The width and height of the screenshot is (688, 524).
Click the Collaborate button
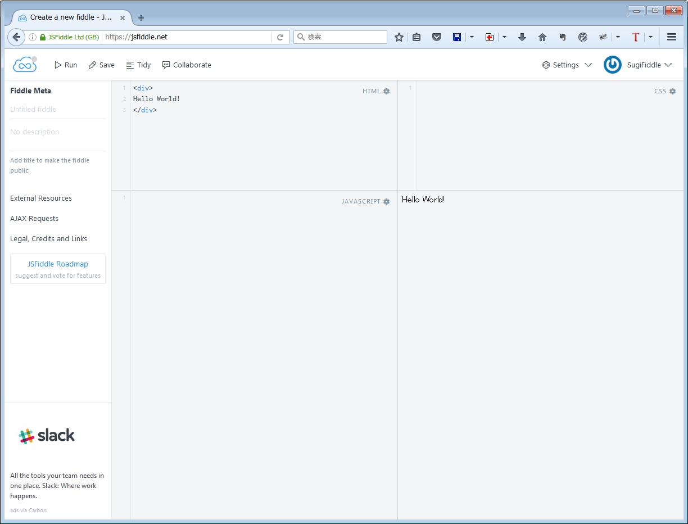click(x=187, y=65)
